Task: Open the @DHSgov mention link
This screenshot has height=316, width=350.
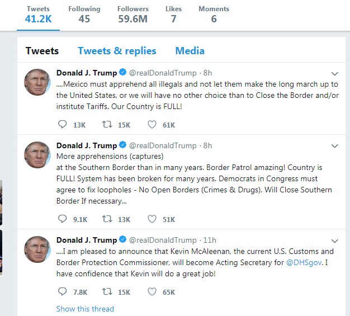Action: pyautogui.click(x=303, y=262)
